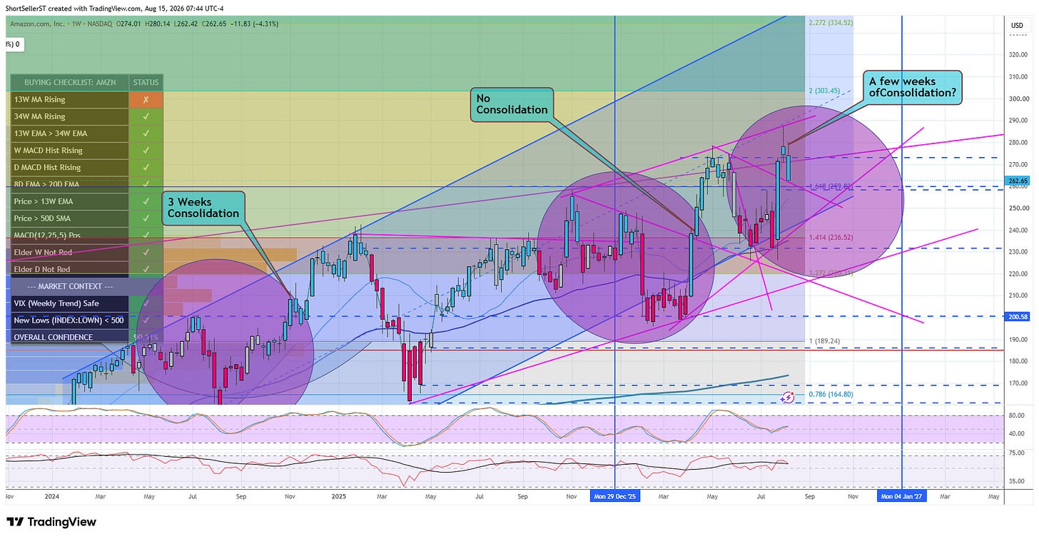This screenshot has width=1039, height=539.
Task: Click the 75.00 label on the lower indicator scale
Action: click(x=1016, y=453)
